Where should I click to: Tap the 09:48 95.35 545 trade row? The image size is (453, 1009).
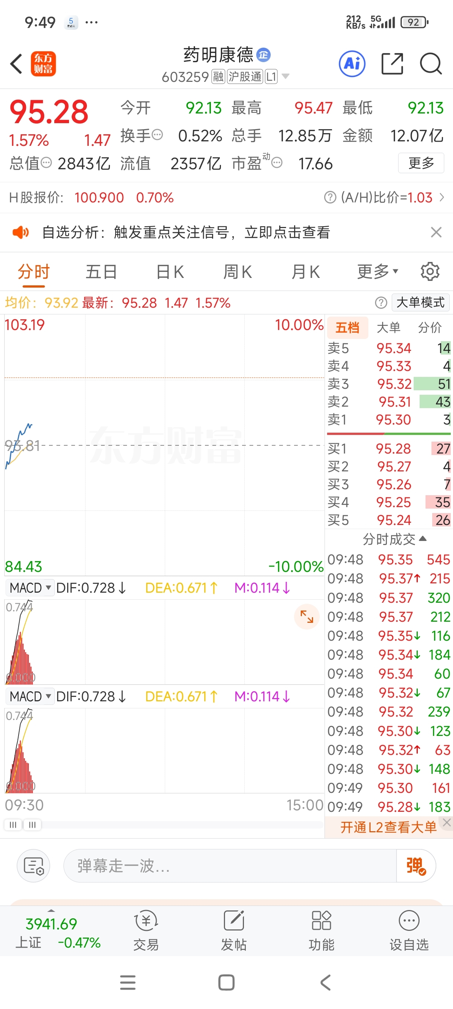[x=389, y=559]
